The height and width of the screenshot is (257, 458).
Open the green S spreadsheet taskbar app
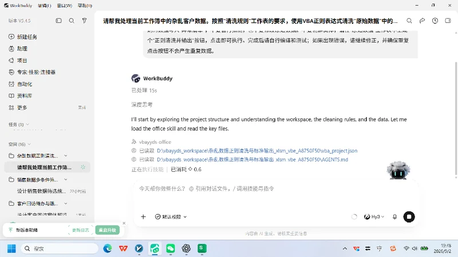(x=202, y=248)
